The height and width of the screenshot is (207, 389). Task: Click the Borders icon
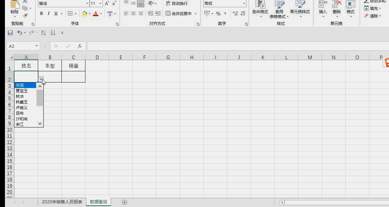coord(70,13)
